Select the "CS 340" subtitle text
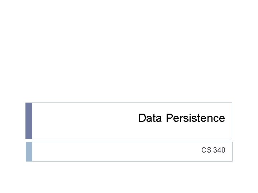This screenshot has height=193, width=258. [x=213, y=150]
